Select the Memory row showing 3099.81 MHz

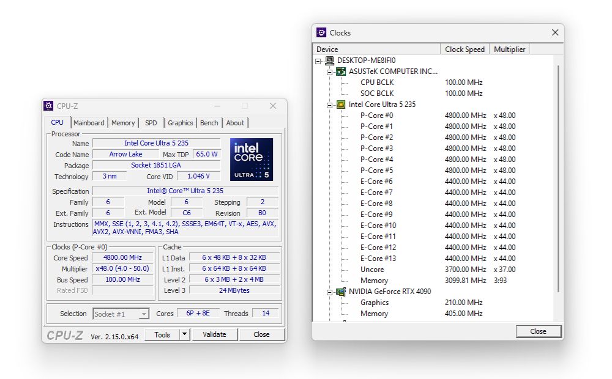434,281
